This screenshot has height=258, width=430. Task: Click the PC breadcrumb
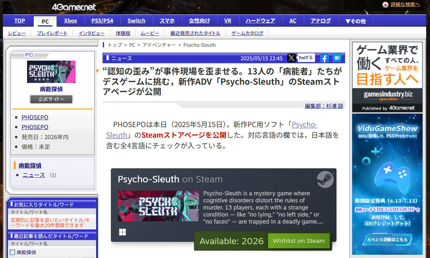click(x=132, y=45)
